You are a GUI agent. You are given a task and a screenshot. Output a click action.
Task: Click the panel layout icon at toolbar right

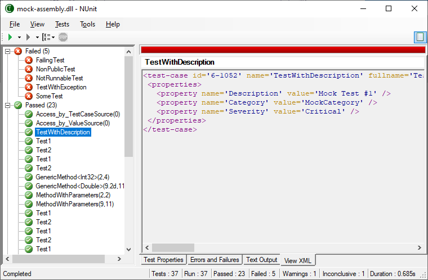pos(420,37)
